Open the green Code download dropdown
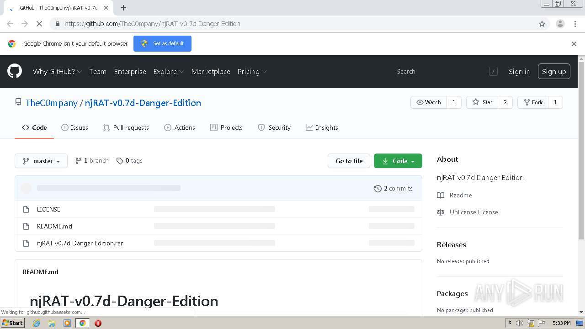This screenshot has width=585, height=329. click(398, 161)
